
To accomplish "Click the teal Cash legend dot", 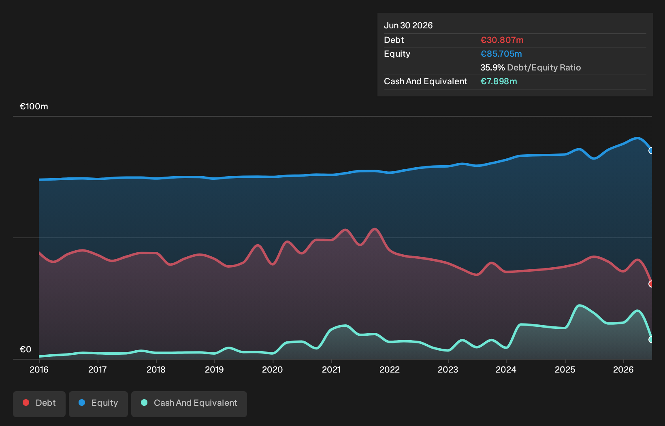I will [144, 403].
